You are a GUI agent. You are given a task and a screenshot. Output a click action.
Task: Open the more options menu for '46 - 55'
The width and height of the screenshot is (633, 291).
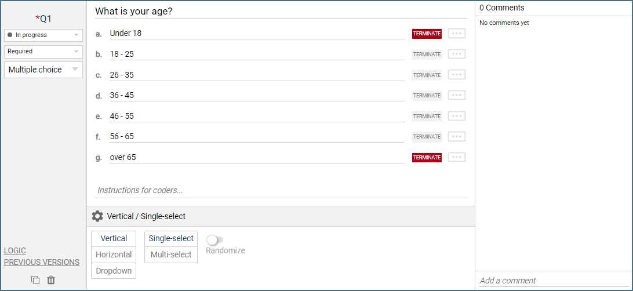[x=457, y=116]
